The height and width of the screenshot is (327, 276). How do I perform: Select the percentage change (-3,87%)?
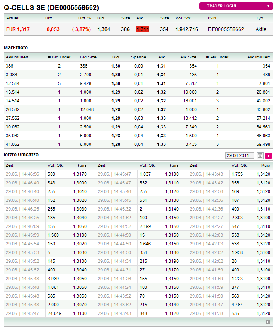pos(81,29)
